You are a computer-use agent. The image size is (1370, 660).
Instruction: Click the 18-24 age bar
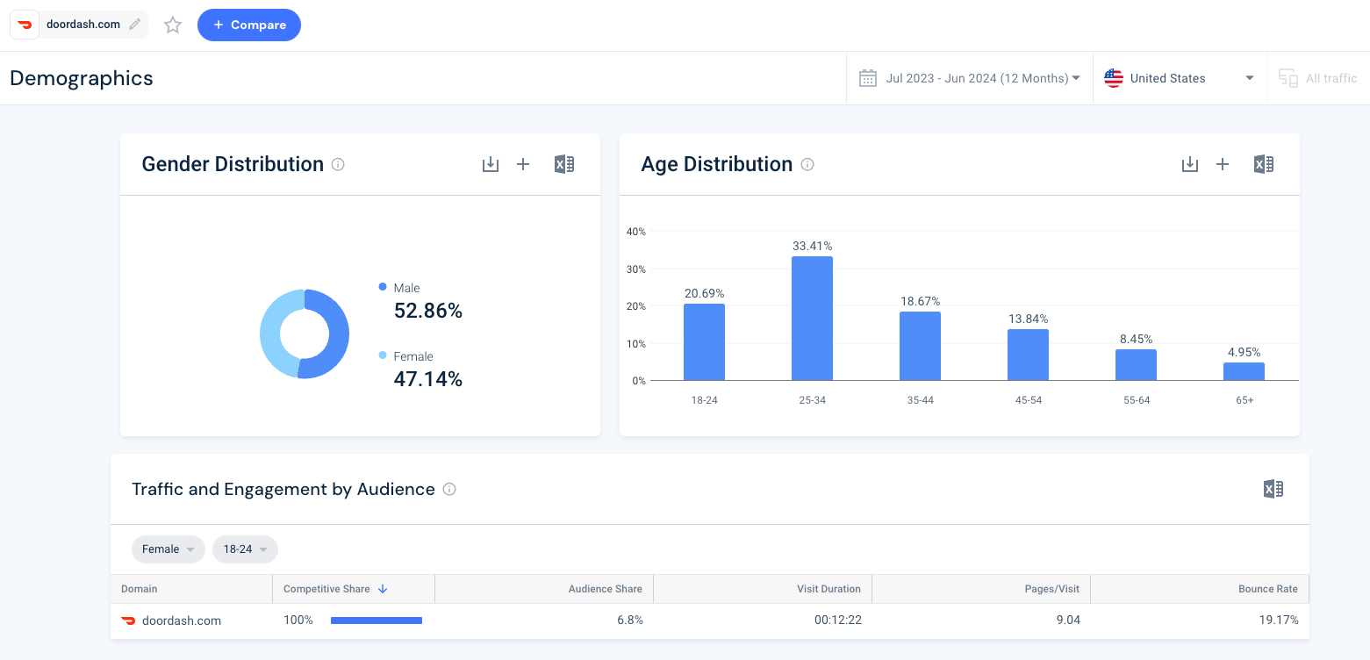[704, 342]
